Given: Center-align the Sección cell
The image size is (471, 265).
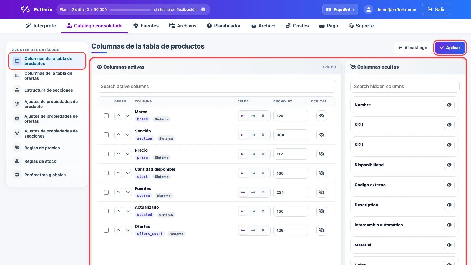Looking at the screenshot, I should (x=263, y=135).
